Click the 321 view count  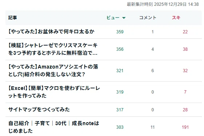pyautogui.click(x=120, y=71)
